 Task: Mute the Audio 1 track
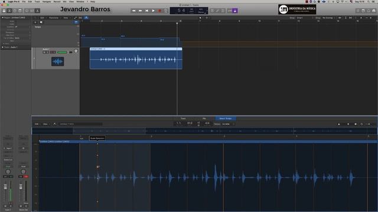coord(44,52)
